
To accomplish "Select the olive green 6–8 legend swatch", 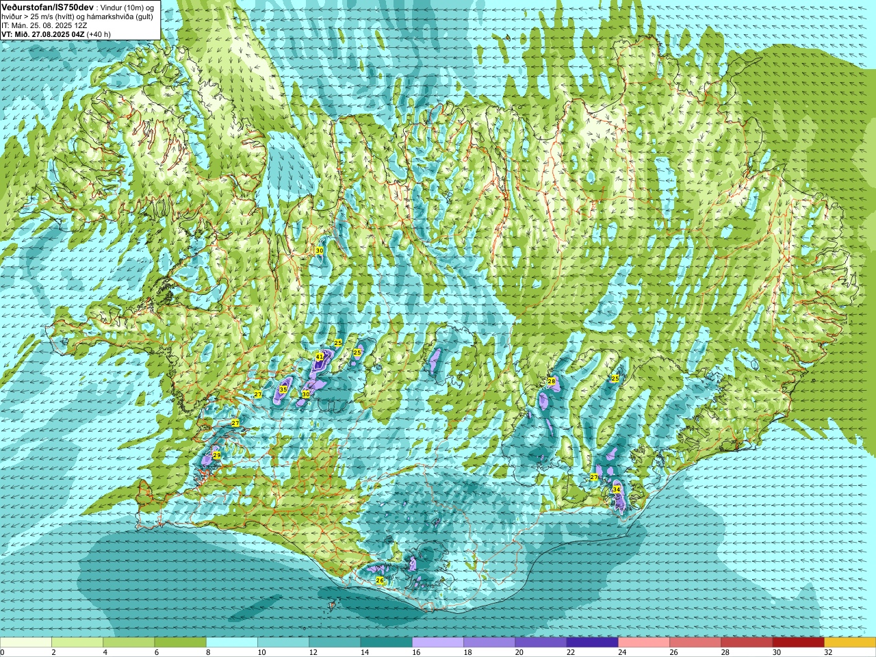I will coord(180,643).
